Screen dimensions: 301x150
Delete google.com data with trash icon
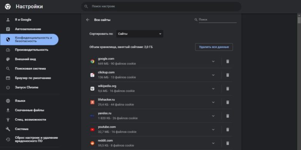click(227, 61)
